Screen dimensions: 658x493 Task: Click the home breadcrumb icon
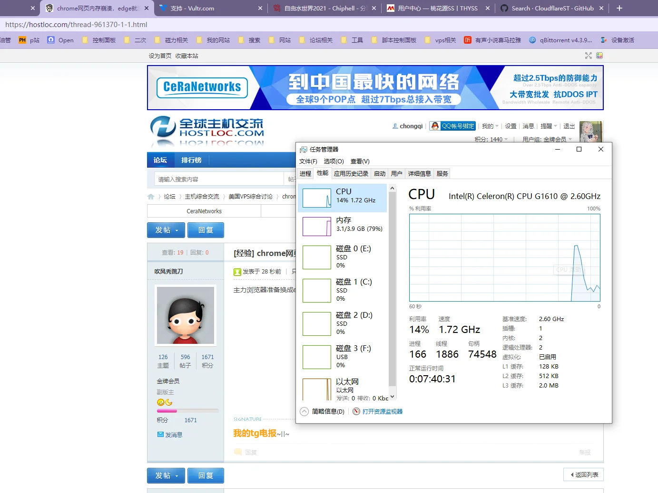[151, 197]
